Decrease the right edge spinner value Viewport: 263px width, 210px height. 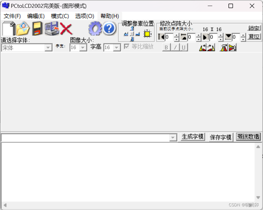pos(221,39)
